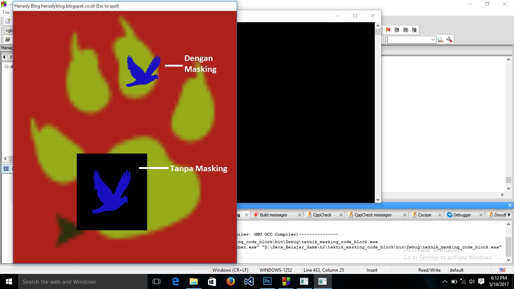Select the 'go to next bookmark' arrow icon
Screen dimensions: 514x289
[406, 30]
